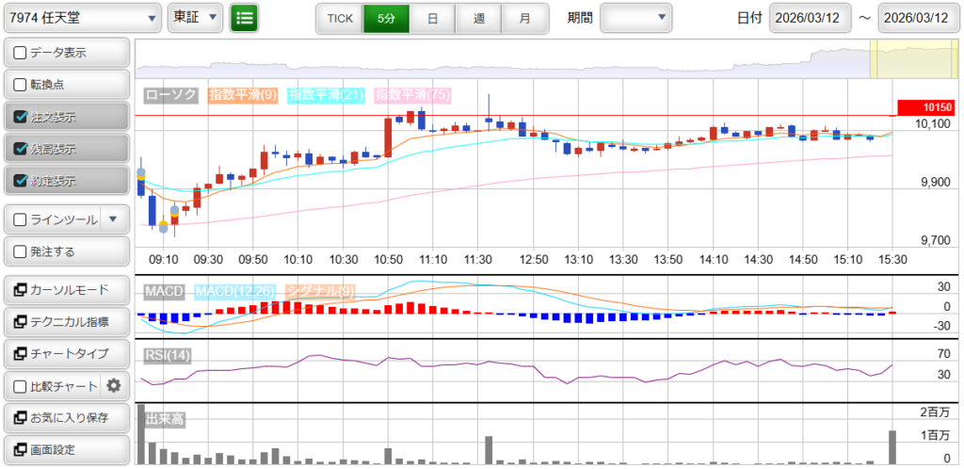Uncheck the 注文表示 checkbox
The width and height of the screenshot is (964, 469).
(x=21, y=117)
